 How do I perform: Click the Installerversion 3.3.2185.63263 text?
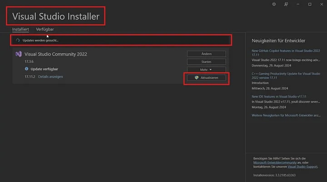point(274,175)
